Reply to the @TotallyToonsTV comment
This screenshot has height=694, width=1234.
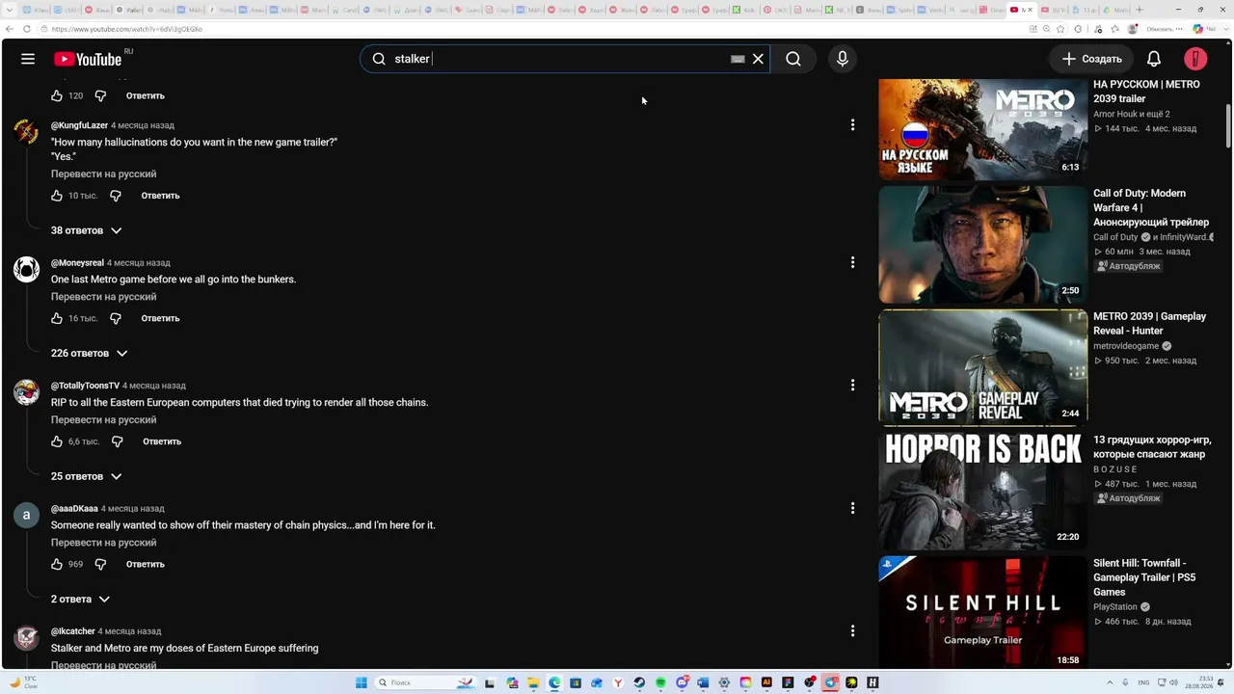point(162,441)
